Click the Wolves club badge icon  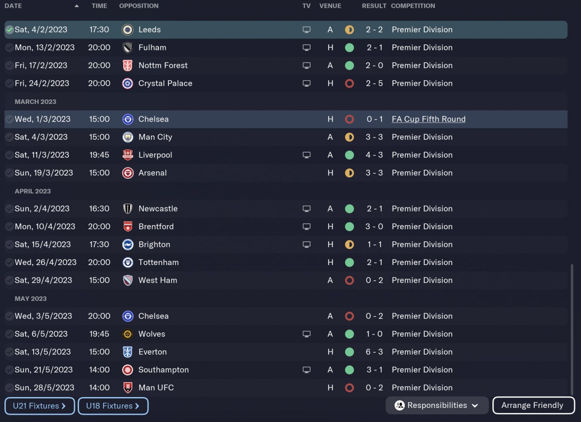click(x=128, y=334)
